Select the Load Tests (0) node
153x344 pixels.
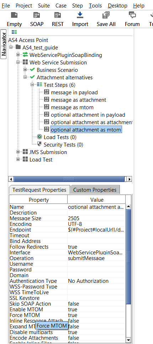(x=60, y=137)
